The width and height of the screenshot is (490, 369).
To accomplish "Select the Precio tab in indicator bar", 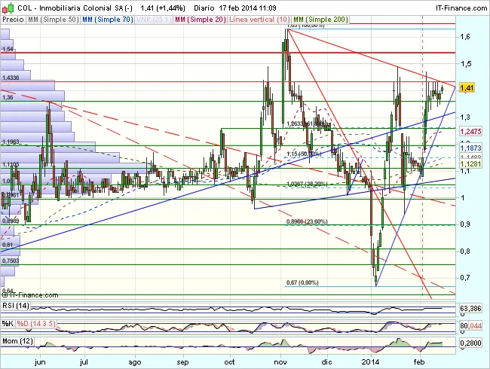I will tap(12, 19).
